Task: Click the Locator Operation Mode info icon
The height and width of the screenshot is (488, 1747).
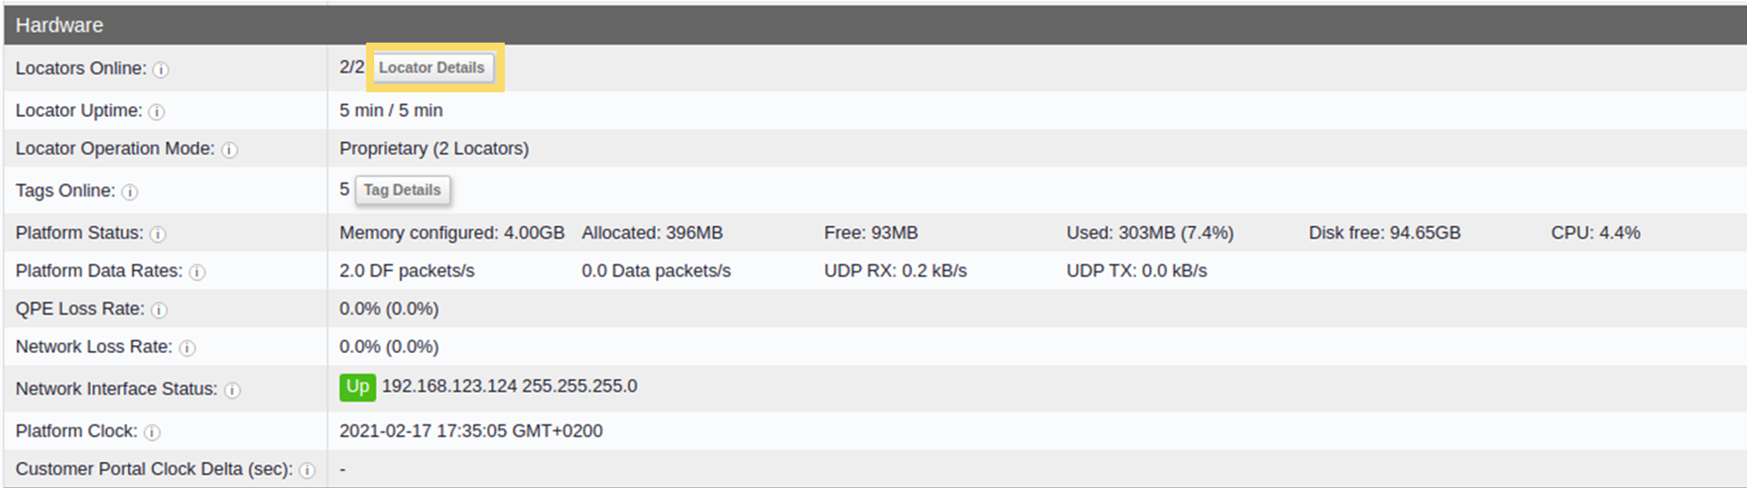Action: click(x=230, y=150)
